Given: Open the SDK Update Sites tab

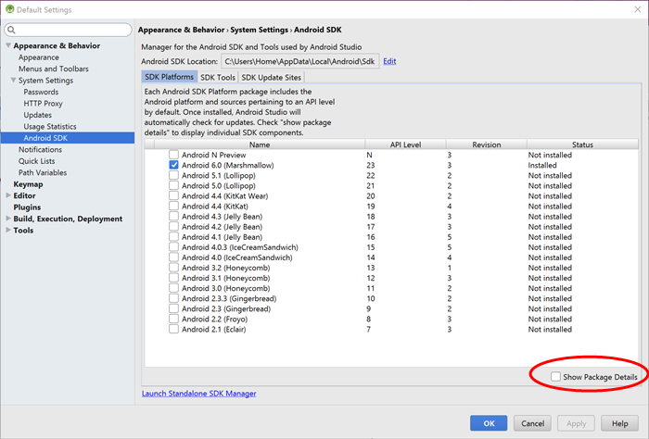Looking at the screenshot, I should click(x=271, y=77).
